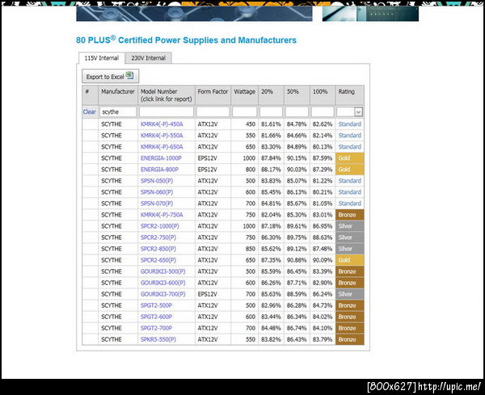This screenshot has width=485, height=395.
Task: Select the 90.88% value in SPCR2-650(P) row
Action: 297,260
